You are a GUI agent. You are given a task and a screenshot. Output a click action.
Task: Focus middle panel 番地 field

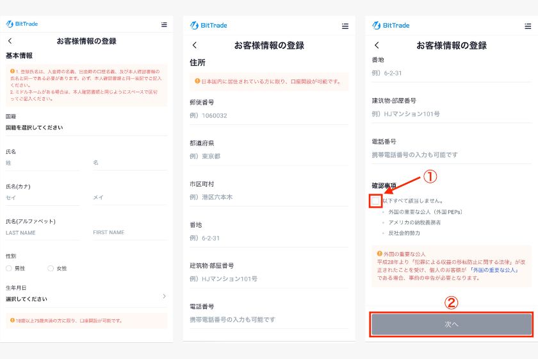tap(269, 238)
